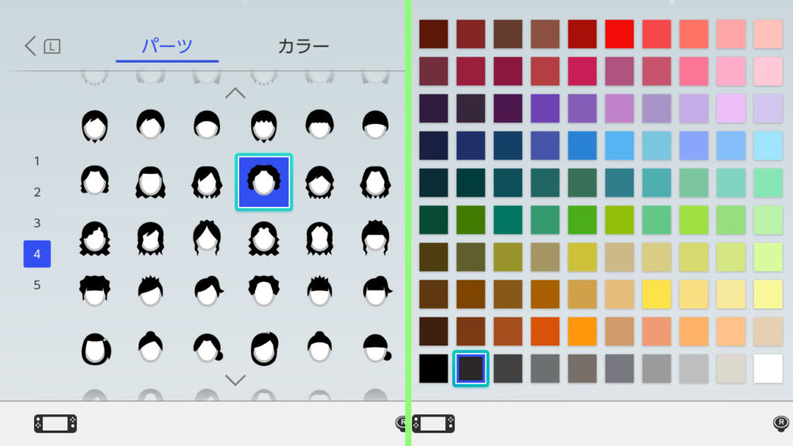Choose the third hairstyle in the top row

click(x=207, y=125)
